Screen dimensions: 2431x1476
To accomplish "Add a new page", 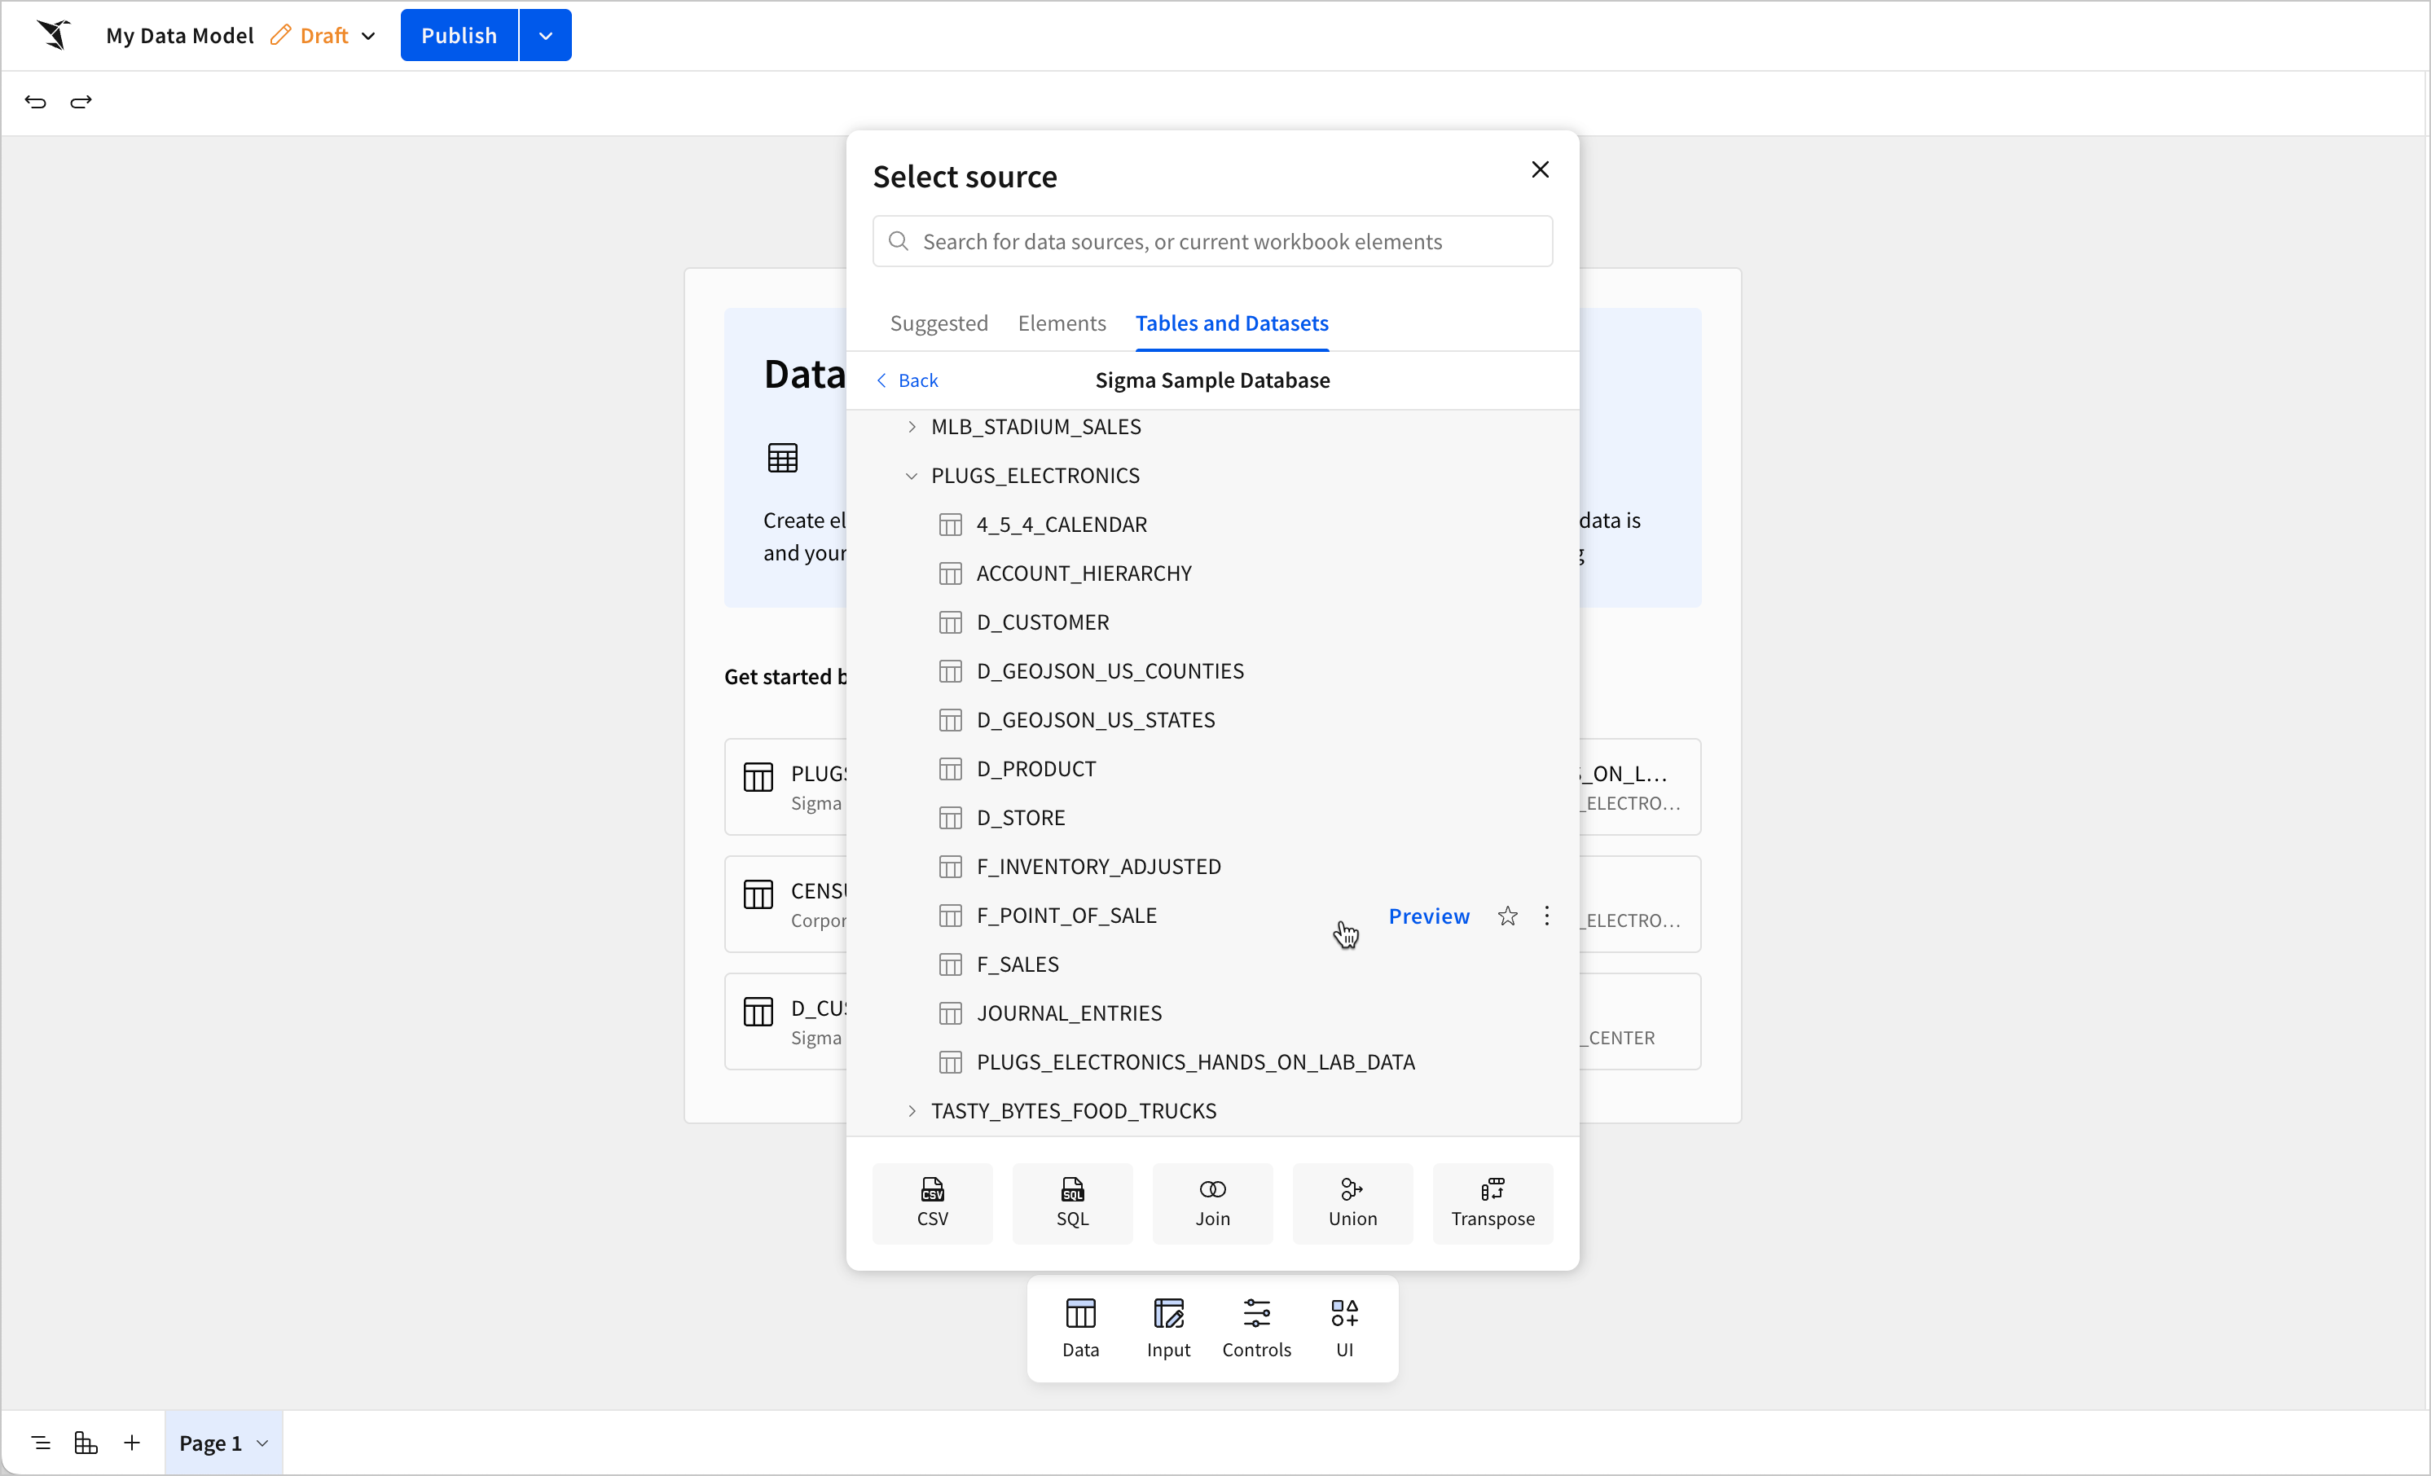I will pos(132,1443).
